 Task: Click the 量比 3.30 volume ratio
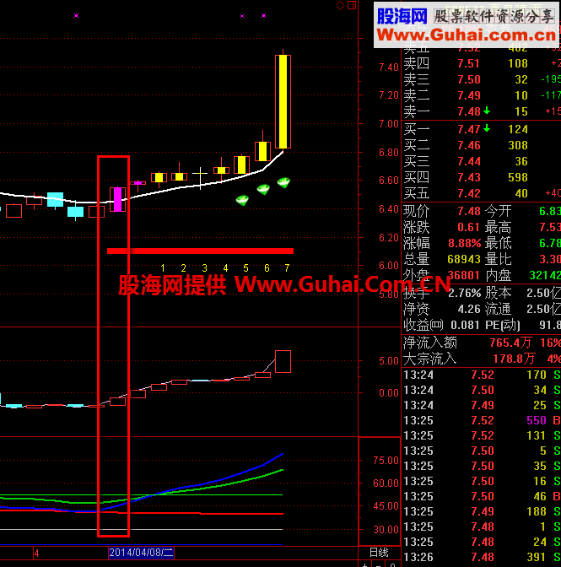(x=550, y=259)
